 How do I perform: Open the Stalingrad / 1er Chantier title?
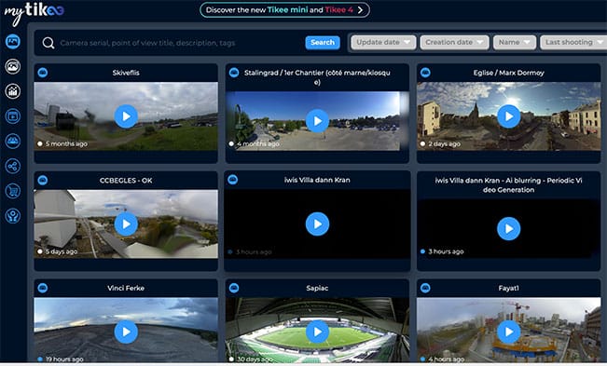(317, 77)
